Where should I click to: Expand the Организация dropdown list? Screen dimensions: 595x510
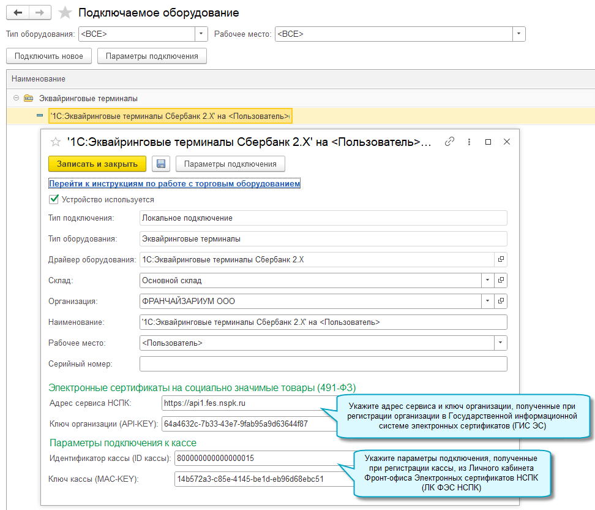(x=488, y=301)
